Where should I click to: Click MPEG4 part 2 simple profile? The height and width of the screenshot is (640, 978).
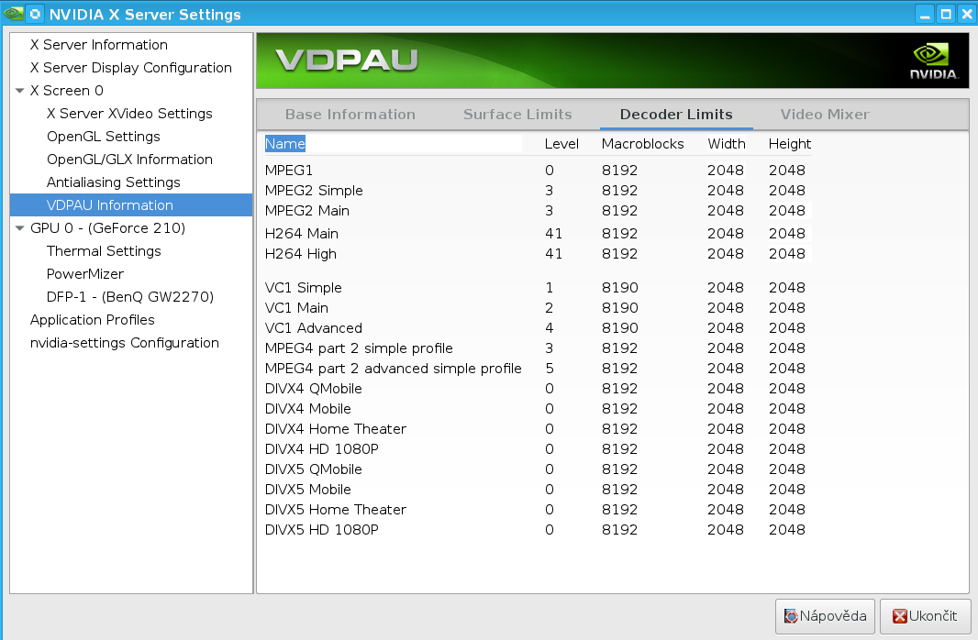[x=359, y=348]
